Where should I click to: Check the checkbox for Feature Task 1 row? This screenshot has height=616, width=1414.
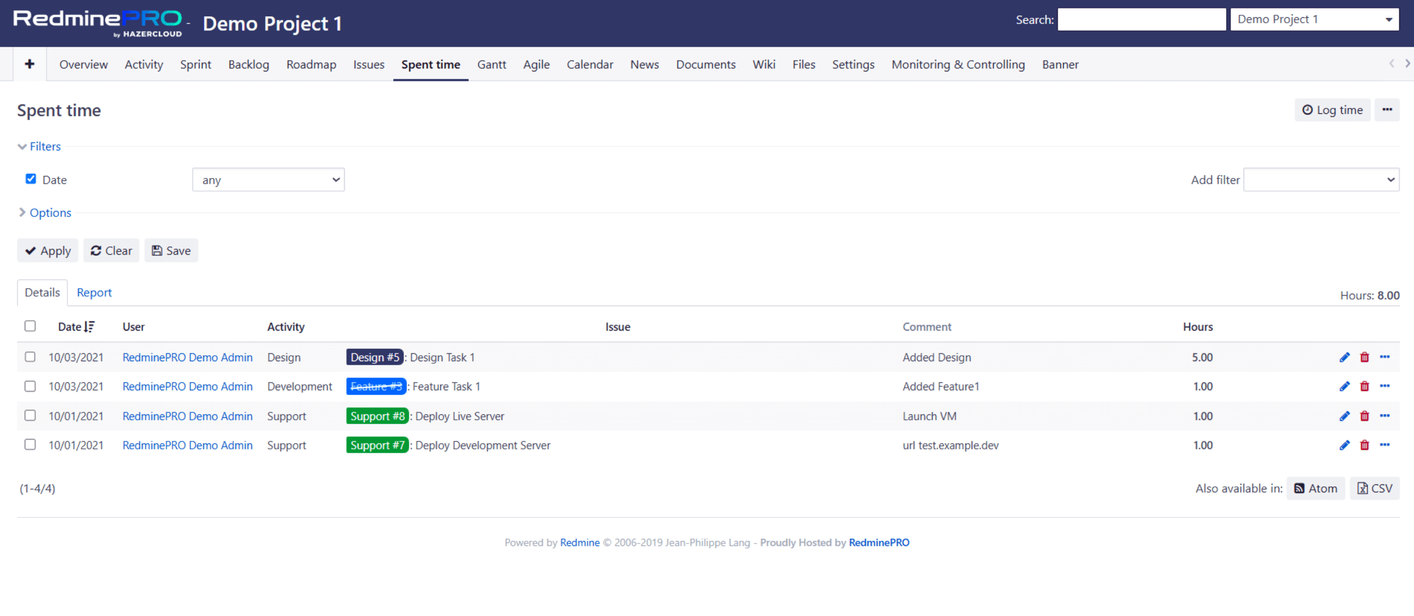[x=30, y=386]
